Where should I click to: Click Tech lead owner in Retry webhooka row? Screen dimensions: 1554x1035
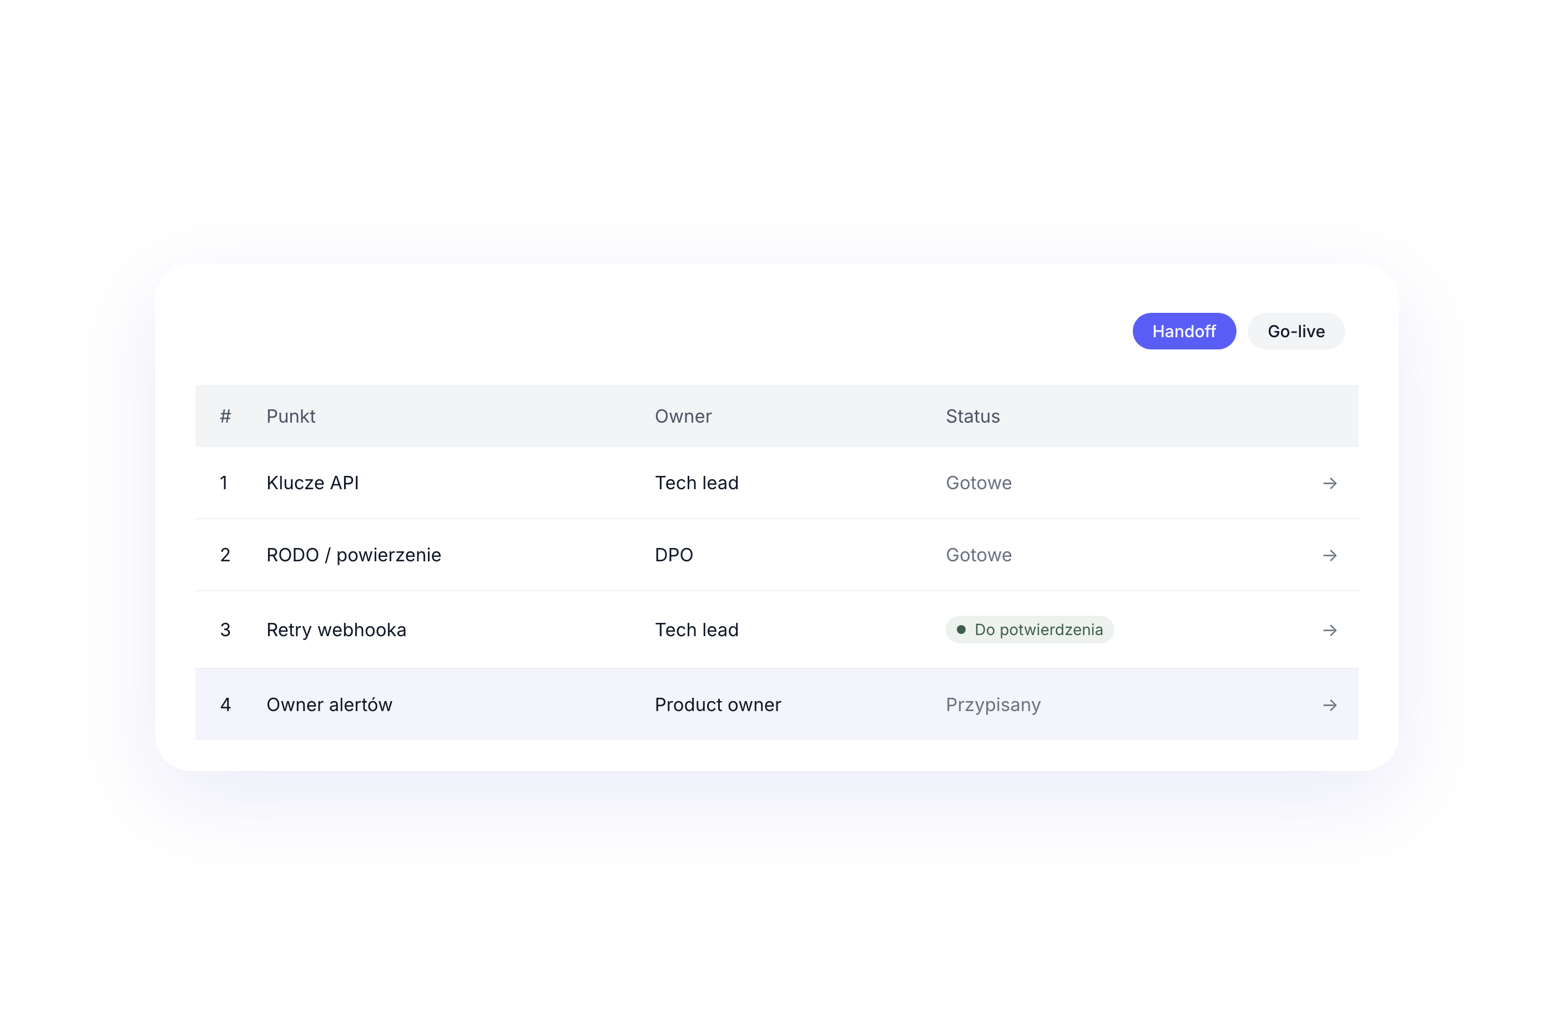click(x=696, y=630)
